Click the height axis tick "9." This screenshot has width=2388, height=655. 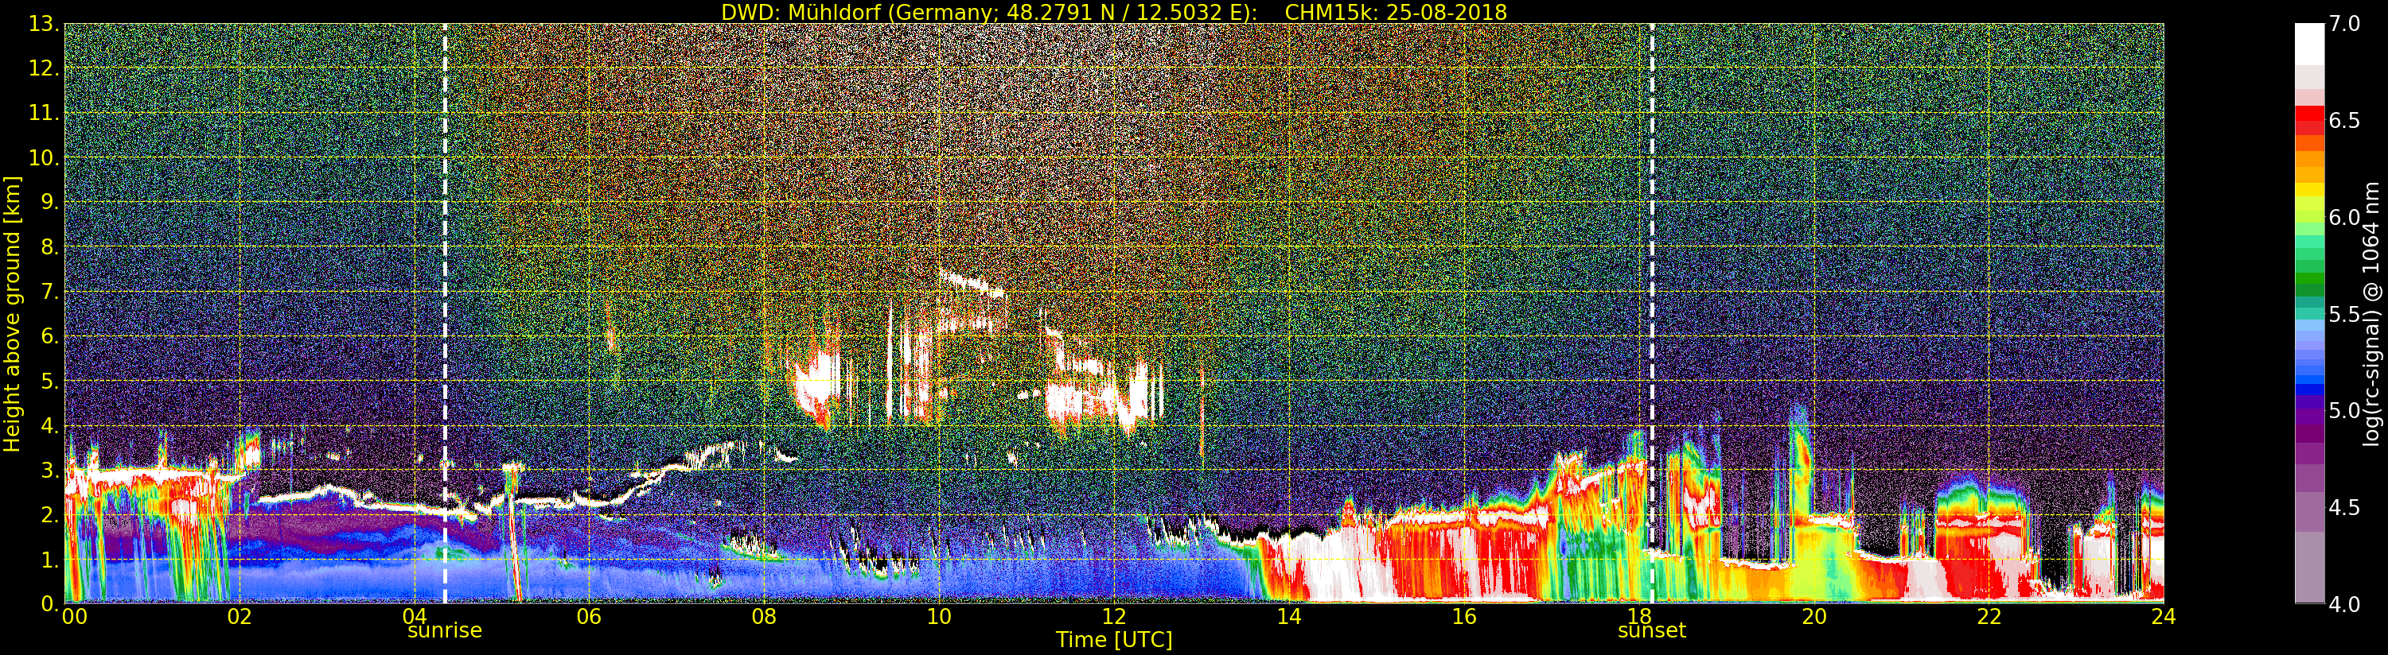click(50, 203)
